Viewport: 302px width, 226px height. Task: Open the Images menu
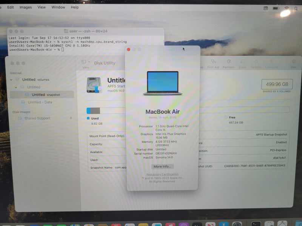point(26,7)
